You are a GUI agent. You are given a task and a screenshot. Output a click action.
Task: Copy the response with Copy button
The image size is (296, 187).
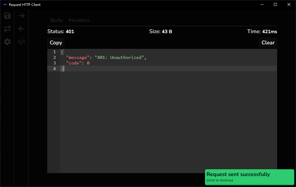point(56,43)
